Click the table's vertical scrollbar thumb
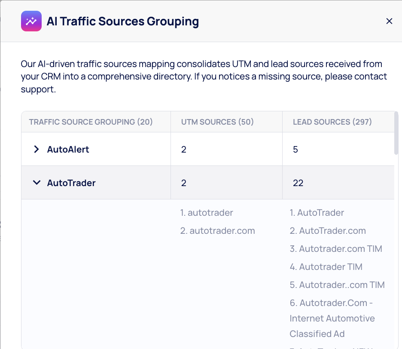The height and width of the screenshot is (349, 402). tap(396, 133)
